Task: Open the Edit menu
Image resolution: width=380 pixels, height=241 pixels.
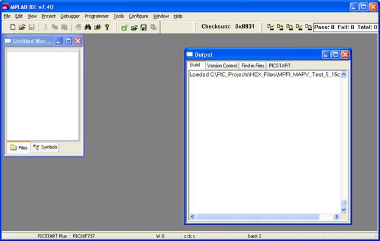Action: (x=19, y=16)
